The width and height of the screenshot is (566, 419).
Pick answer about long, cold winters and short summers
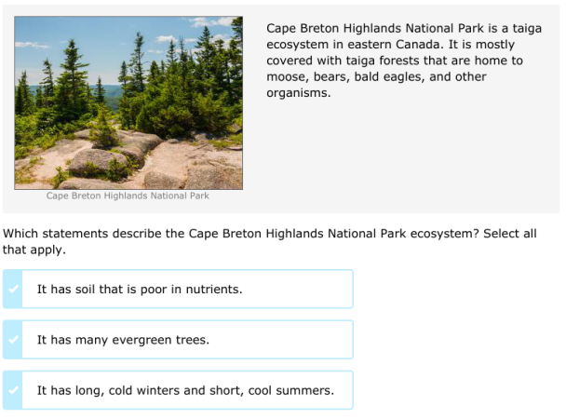pos(185,390)
